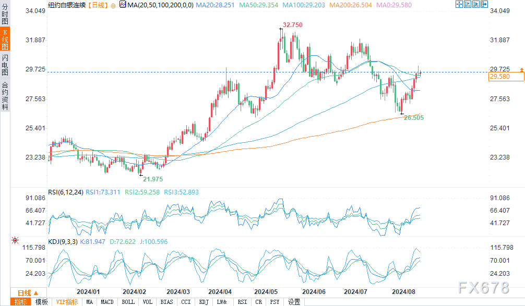Click the MA0:29.580 value
525x306 pixels.
tap(394, 5)
